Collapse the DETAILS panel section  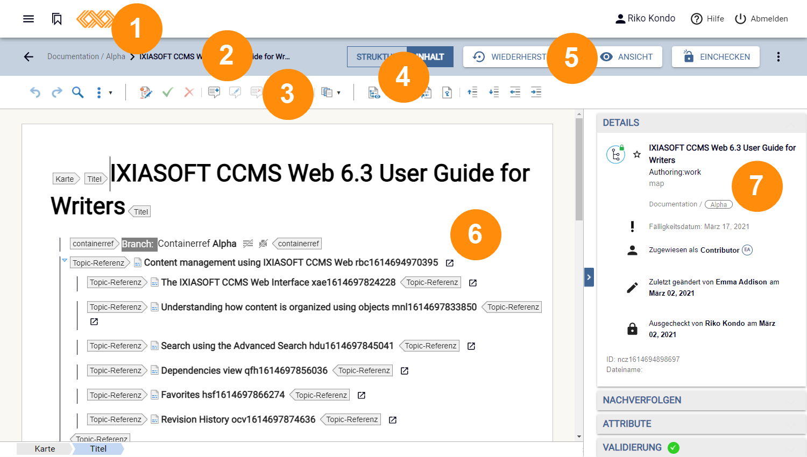coord(702,123)
